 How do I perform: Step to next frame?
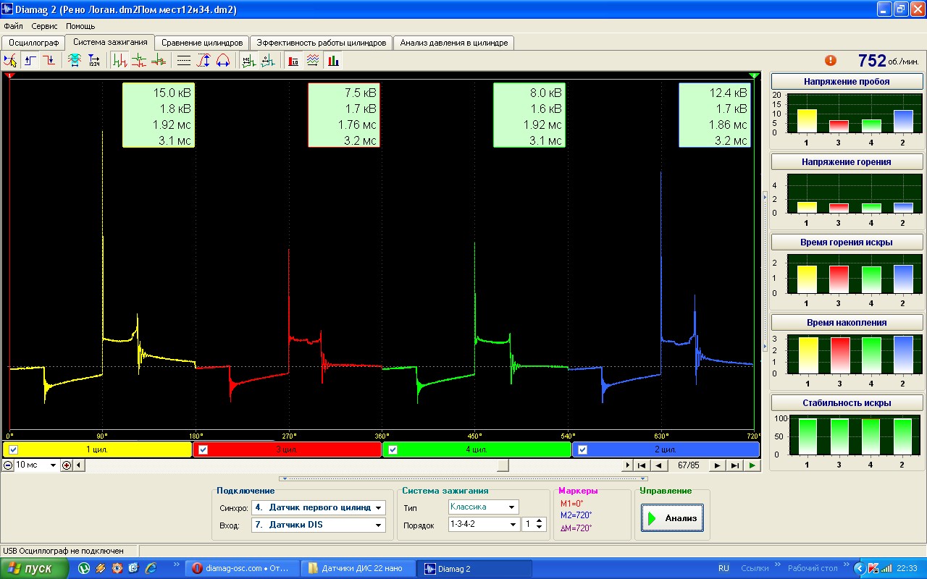click(x=717, y=465)
